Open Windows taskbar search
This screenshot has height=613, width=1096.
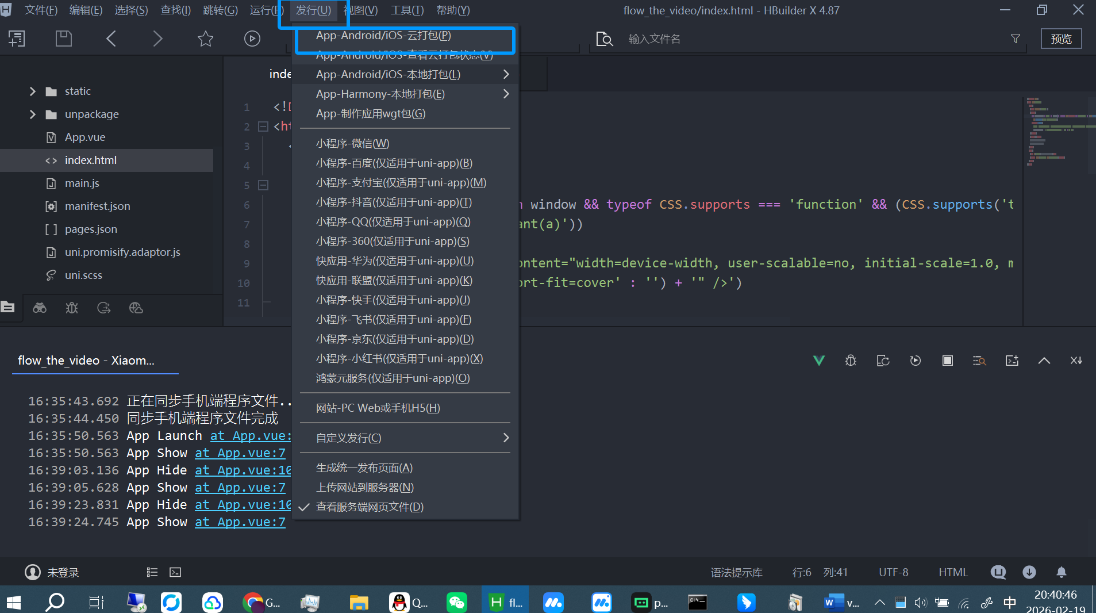(x=55, y=602)
